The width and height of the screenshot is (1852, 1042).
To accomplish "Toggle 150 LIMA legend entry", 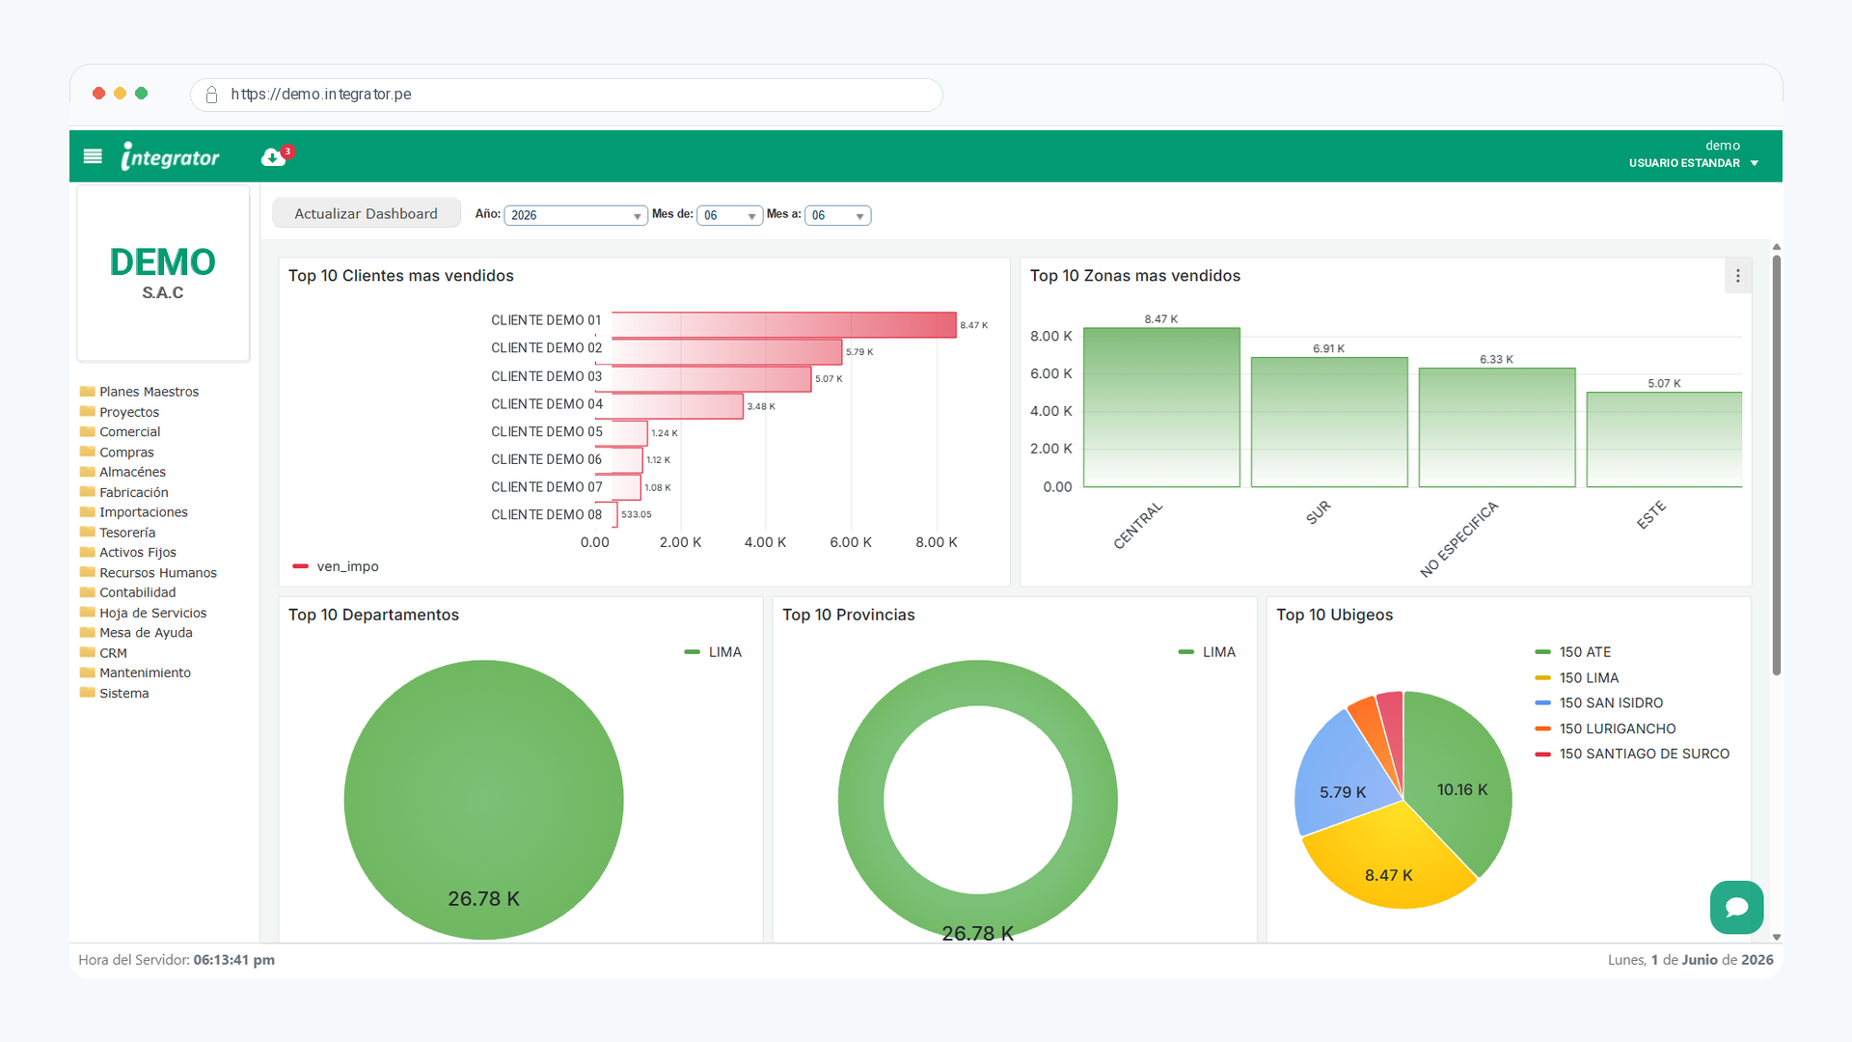I will [x=1577, y=678].
